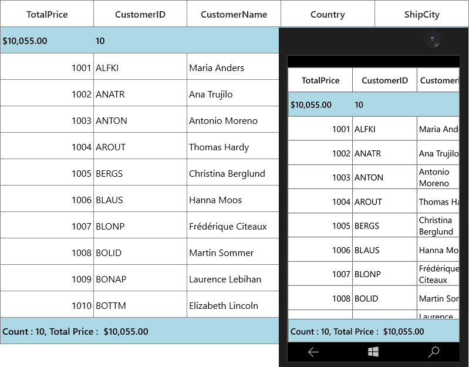Tap the phone grid's footer summary row

pos(373,331)
